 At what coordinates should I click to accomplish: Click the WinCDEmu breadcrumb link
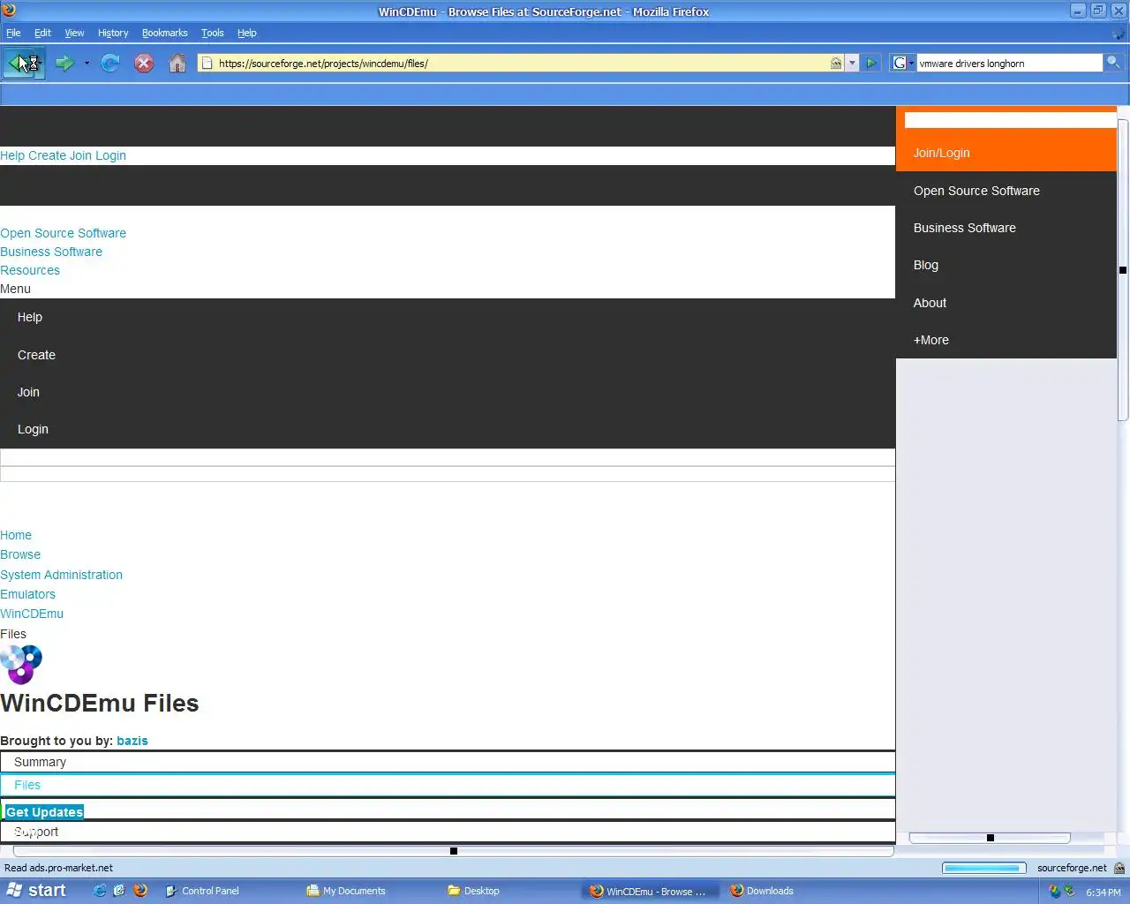(x=32, y=614)
